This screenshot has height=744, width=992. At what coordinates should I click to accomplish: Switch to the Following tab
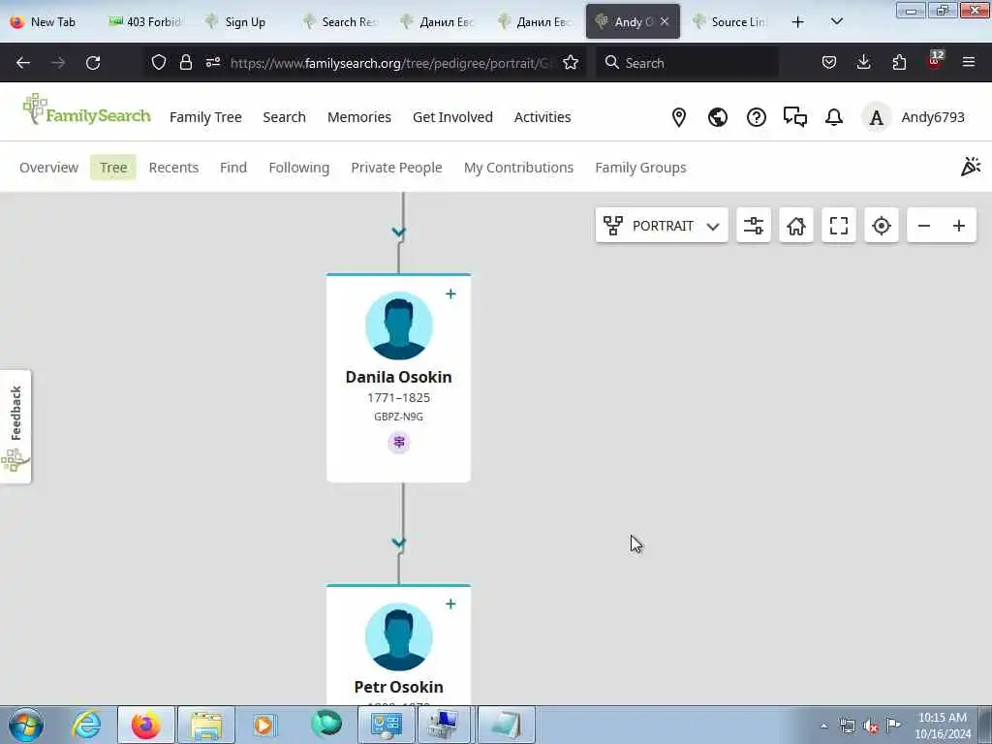(299, 167)
